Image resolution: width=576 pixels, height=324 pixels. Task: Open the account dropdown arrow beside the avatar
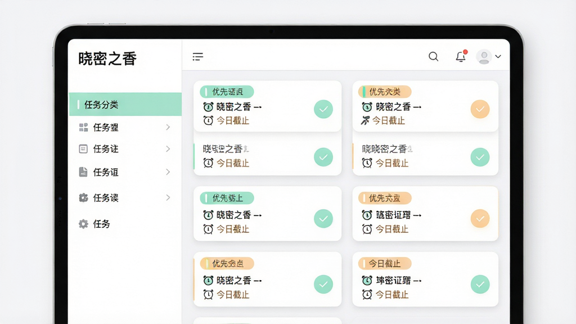tap(498, 57)
